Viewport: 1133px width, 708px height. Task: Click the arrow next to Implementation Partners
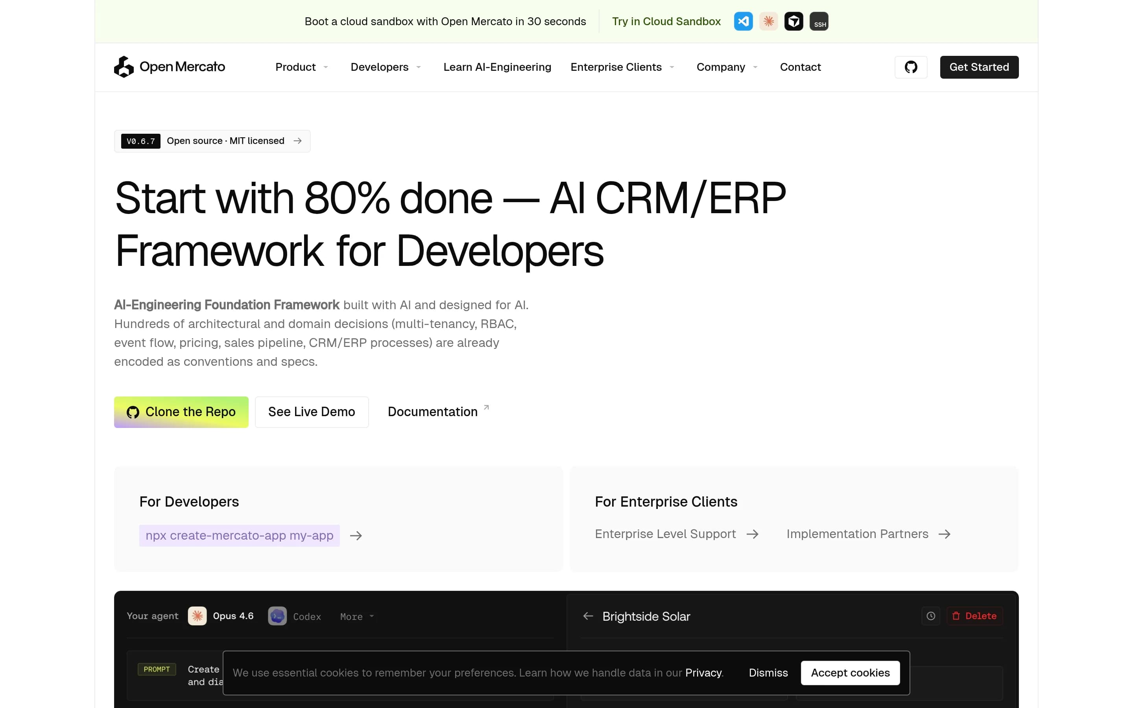[944, 534]
